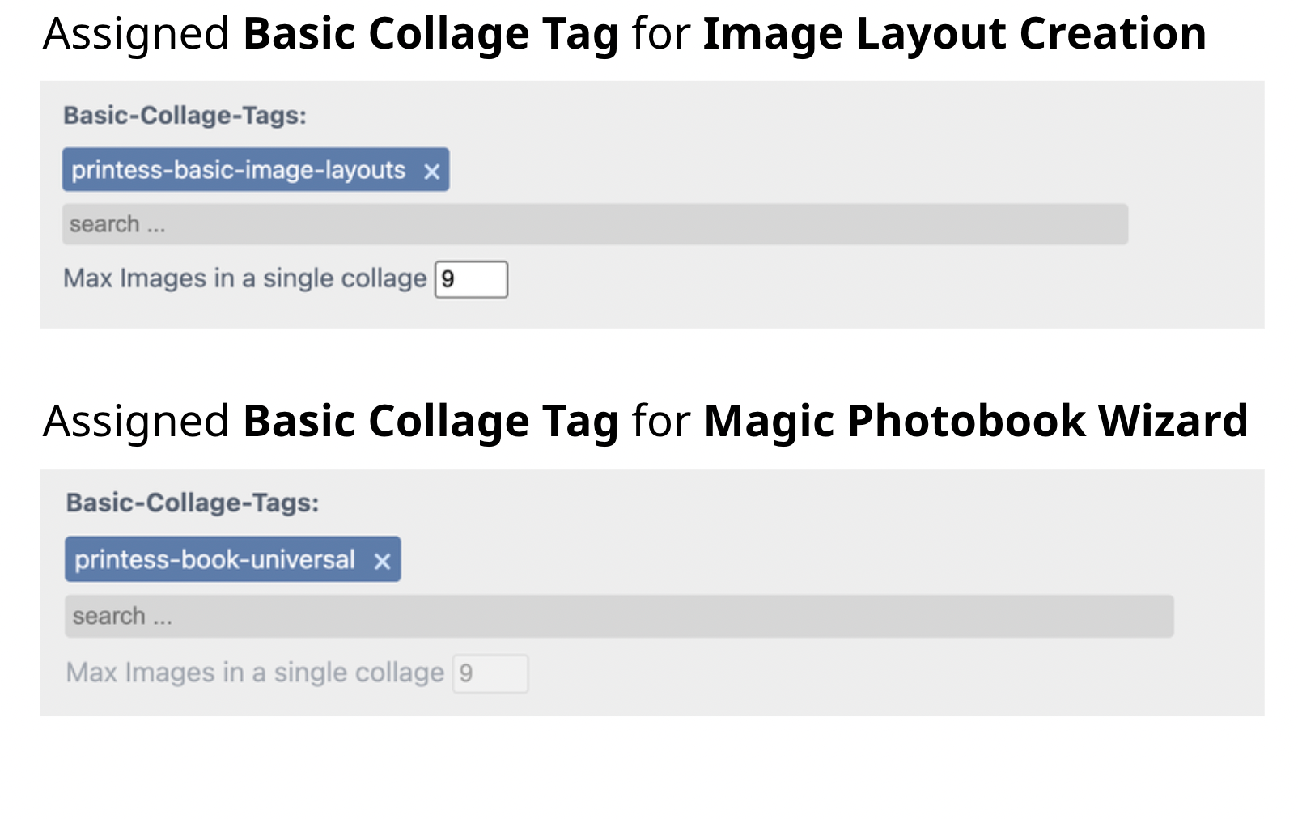Click the Magic Photobook Wizard heading
This screenshot has width=1298, height=819.
(974, 421)
